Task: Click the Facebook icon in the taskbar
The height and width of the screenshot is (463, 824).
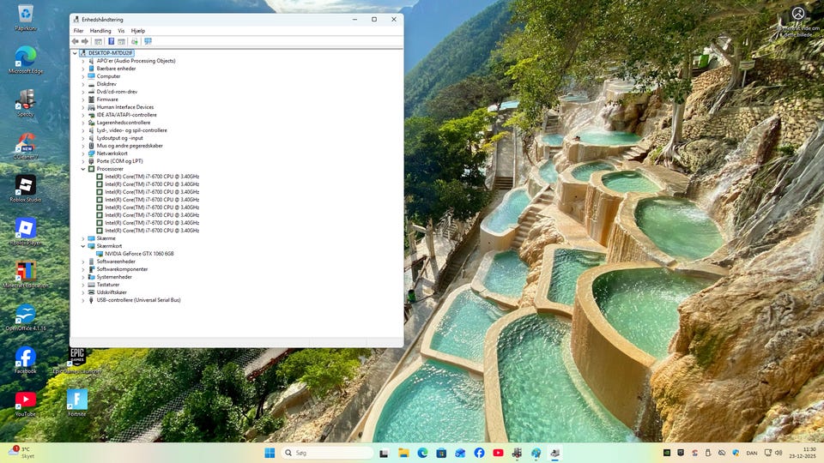Action: (479, 453)
